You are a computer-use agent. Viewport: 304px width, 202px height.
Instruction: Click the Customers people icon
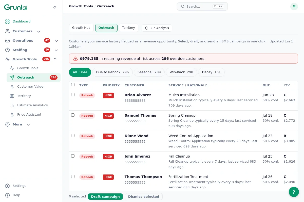coord(8,31)
